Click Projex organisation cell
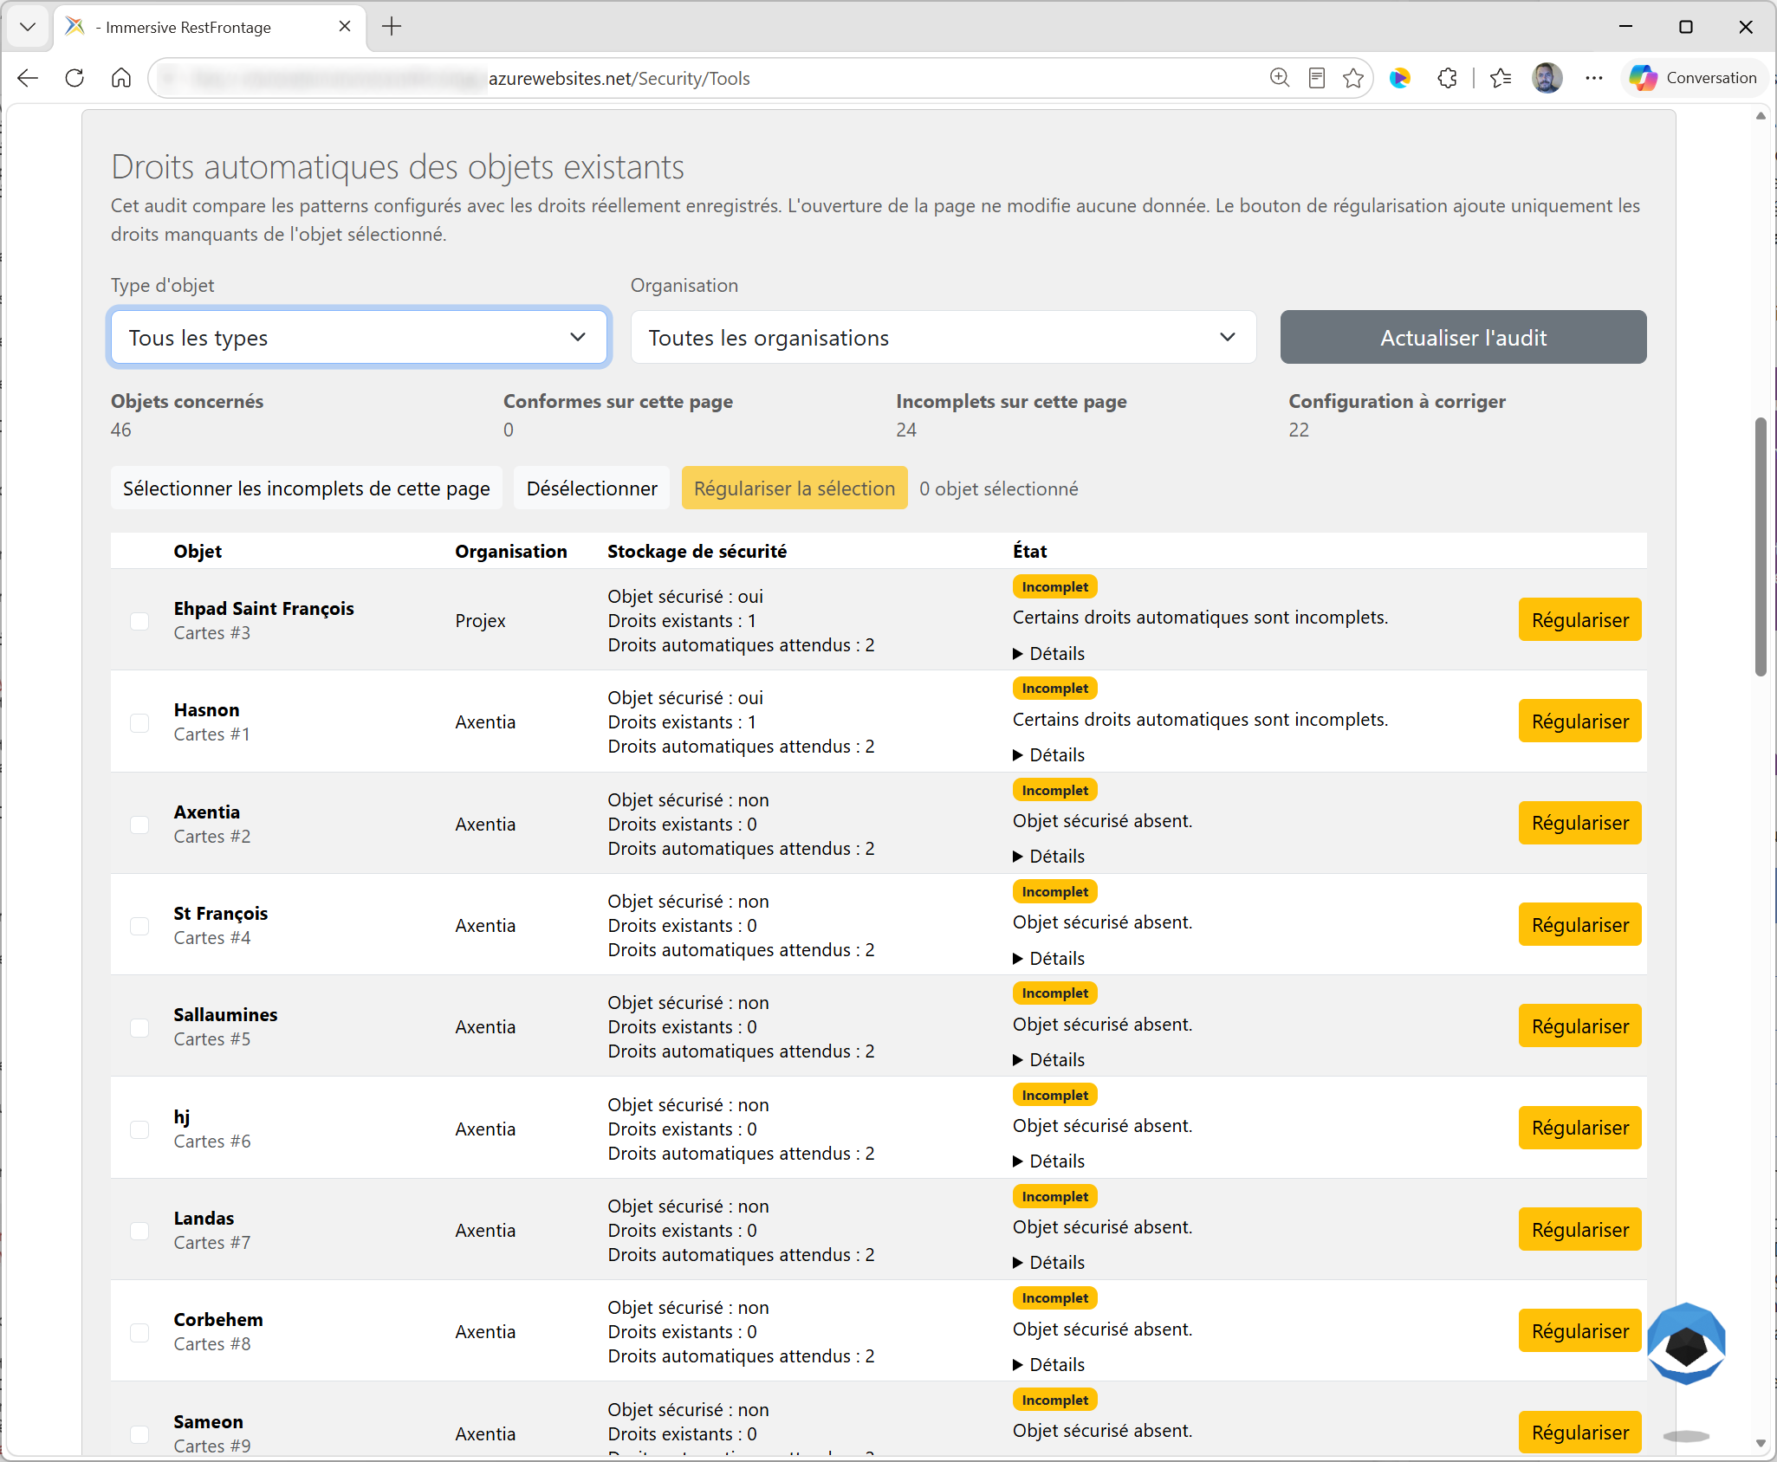 point(481,621)
